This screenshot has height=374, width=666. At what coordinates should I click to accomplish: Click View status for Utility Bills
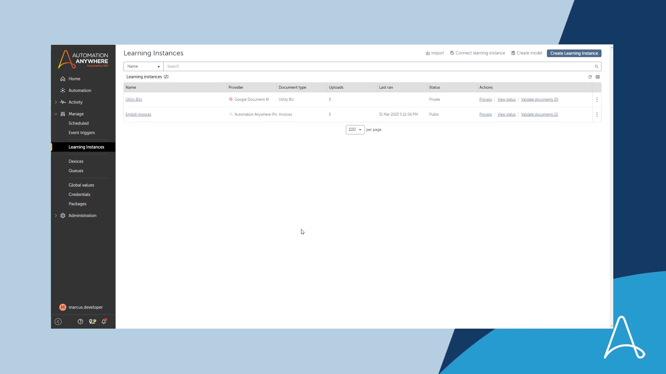(x=506, y=100)
